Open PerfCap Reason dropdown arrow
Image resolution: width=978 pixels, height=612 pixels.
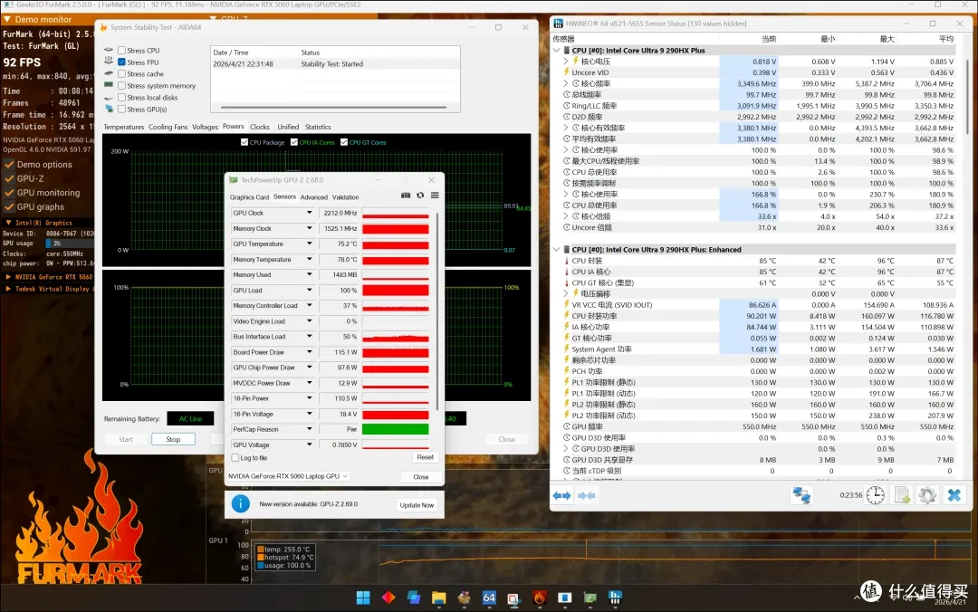pyautogui.click(x=309, y=429)
